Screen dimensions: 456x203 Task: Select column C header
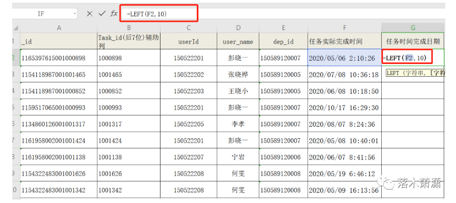[x=188, y=28]
